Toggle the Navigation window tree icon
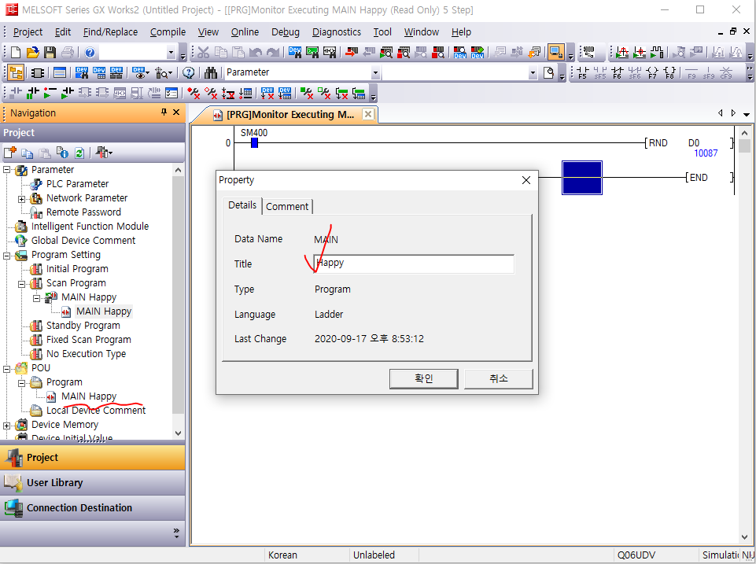This screenshot has width=756, height=564. 16,73
